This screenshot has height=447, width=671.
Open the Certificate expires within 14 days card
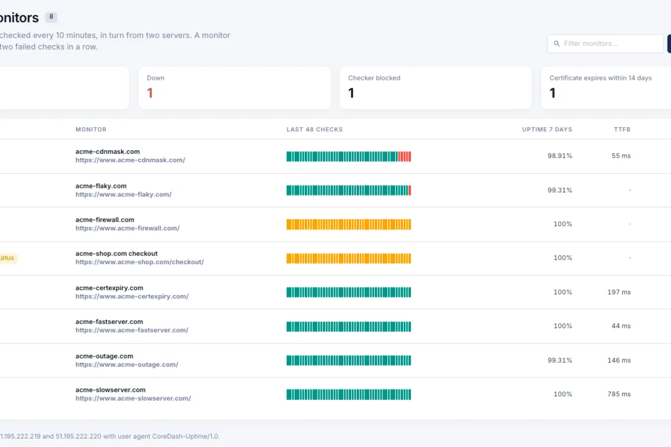(x=606, y=88)
